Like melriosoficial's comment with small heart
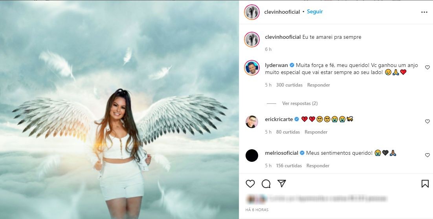This screenshot has height=219, width=433. pos(427,155)
